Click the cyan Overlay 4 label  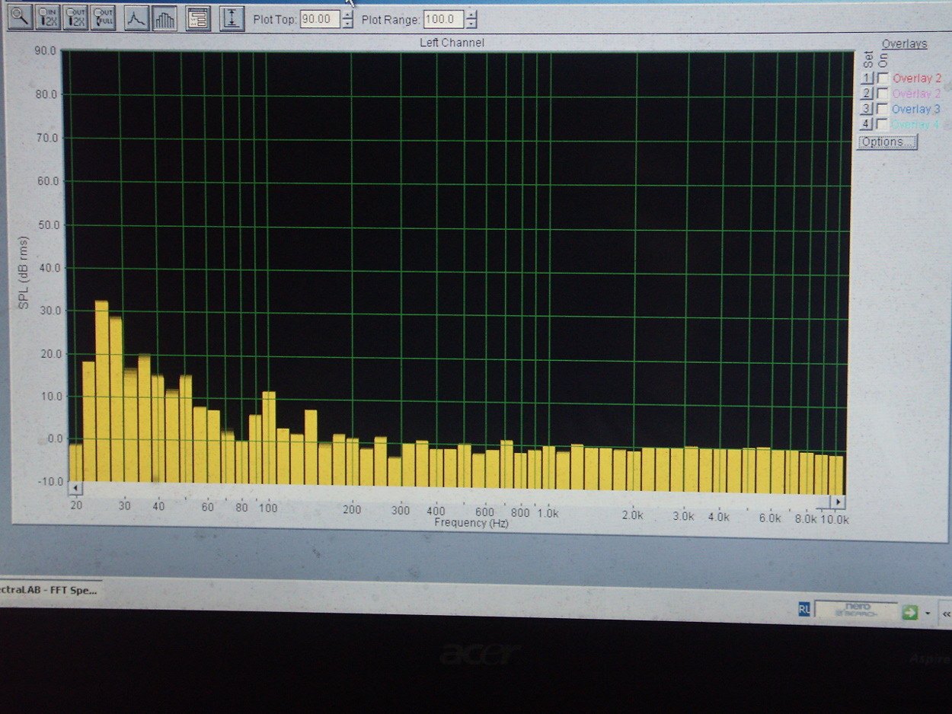(915, 125)
